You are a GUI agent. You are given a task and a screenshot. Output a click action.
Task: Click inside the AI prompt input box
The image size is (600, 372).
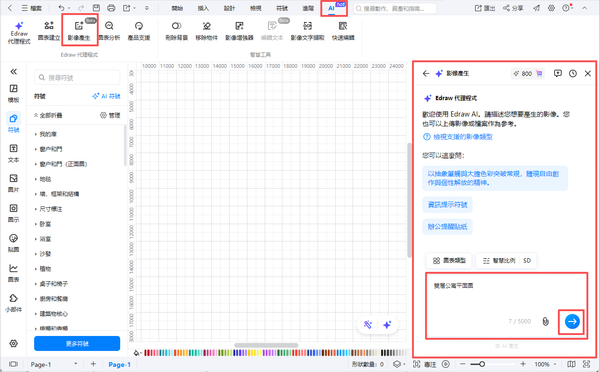click(505, 299)
